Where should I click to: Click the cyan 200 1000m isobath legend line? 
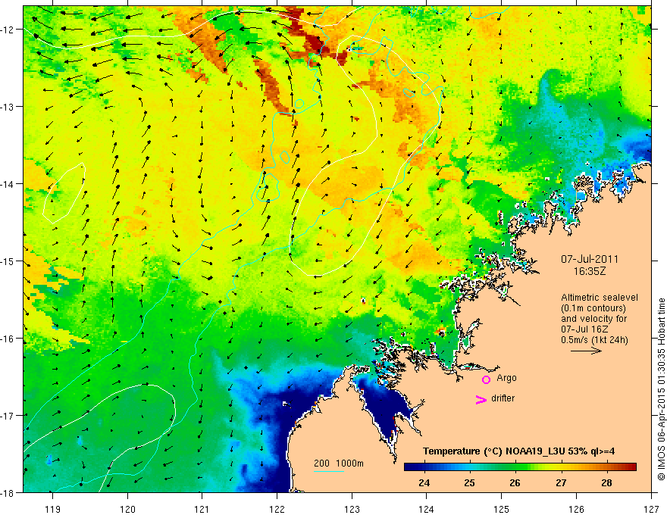coord(329,471)
